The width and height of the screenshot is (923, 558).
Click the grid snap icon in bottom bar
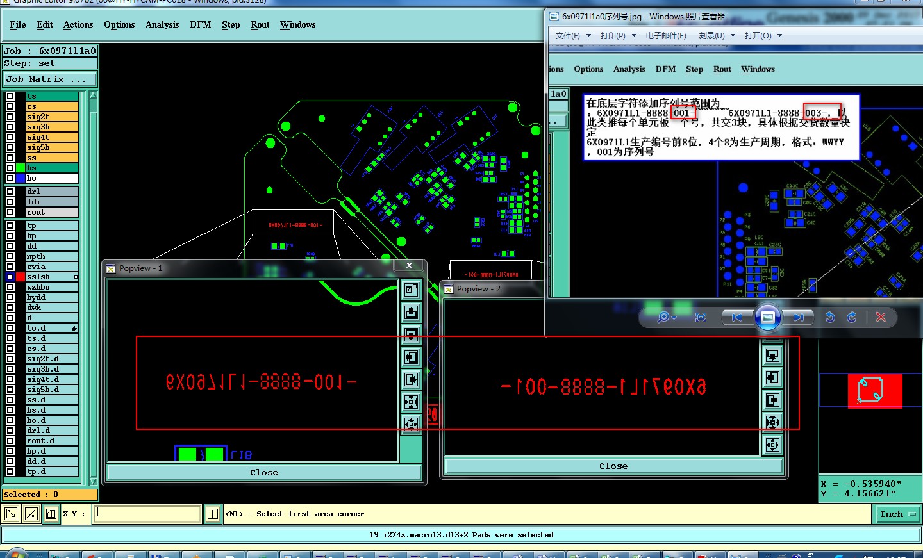[x=51, y=514]
